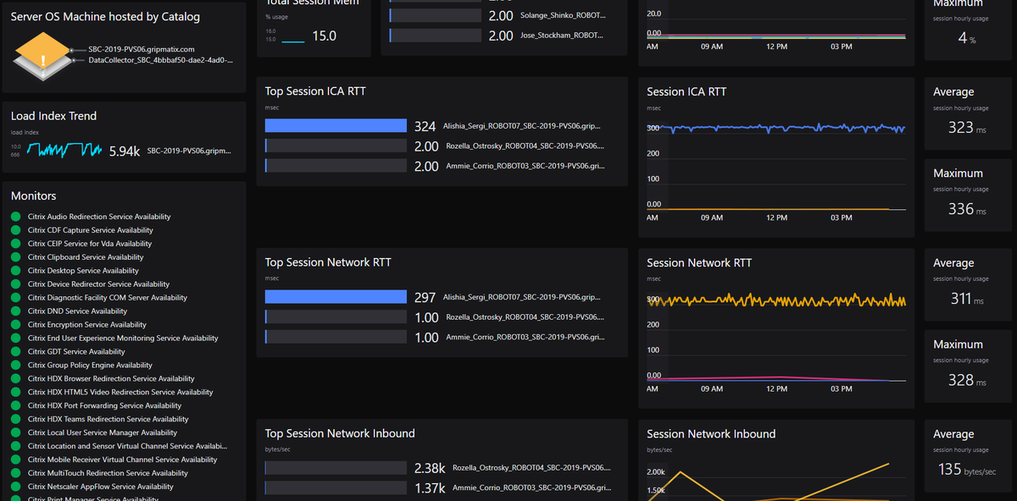Image resolution: width=1017 pixels, height=501 pixels.
Task: Click the Load Index Trend sparkline chart
Action: point(65,151)
